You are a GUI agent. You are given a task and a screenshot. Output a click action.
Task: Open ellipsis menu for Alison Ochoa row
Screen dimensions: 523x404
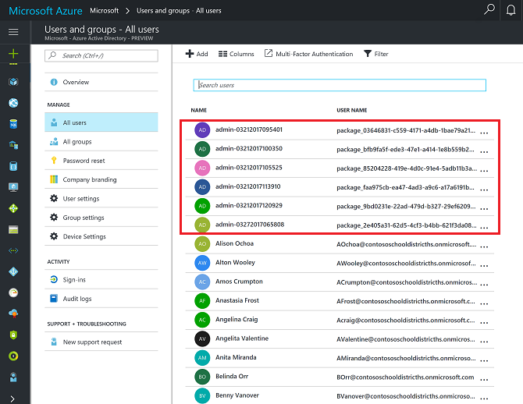click(484, 246)
